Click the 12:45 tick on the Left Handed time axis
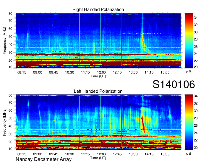The width and height of the screenshot is (201, 163). click(x=117, y=154)
